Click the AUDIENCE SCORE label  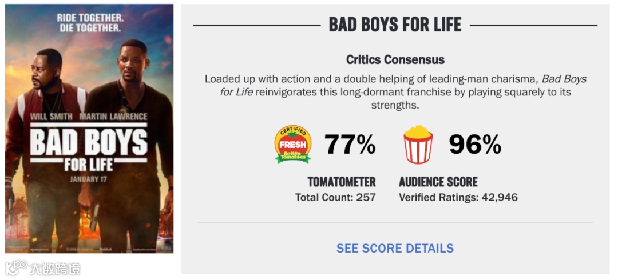438,182
